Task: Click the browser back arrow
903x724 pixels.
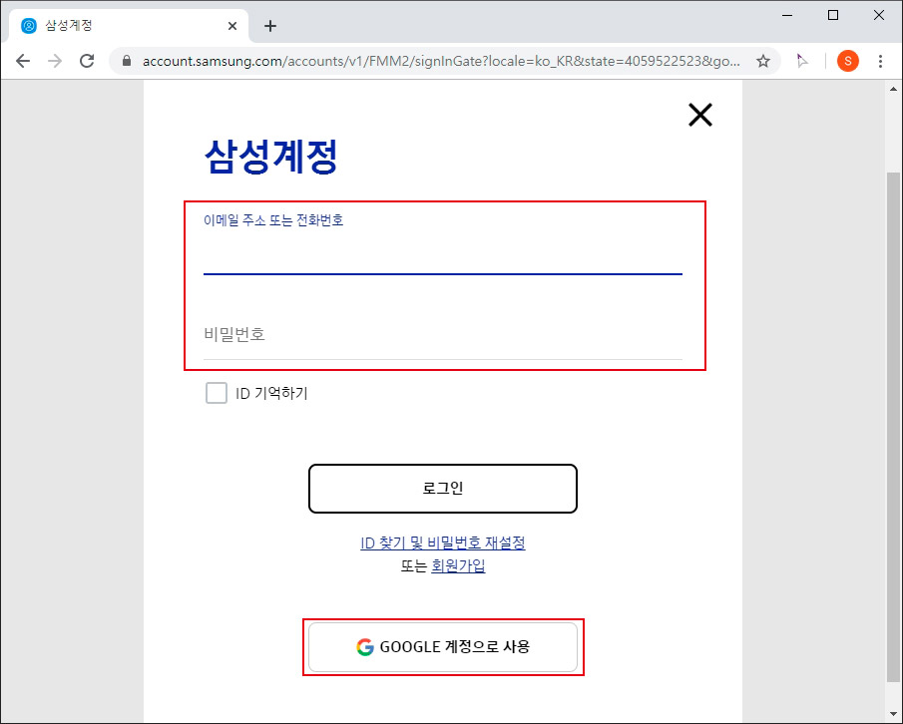Action: click(23, 61)
